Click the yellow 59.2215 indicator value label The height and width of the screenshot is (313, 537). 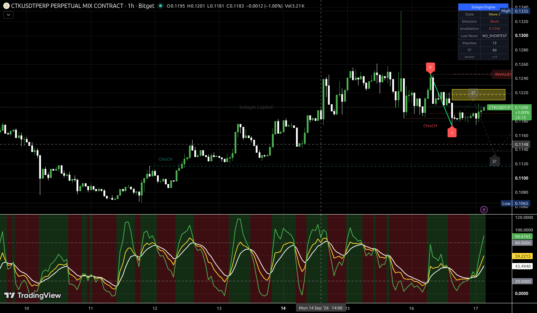(523, 256)
